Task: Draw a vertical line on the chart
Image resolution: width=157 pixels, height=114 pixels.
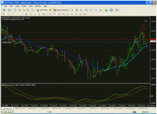Action: click(13, 14)
